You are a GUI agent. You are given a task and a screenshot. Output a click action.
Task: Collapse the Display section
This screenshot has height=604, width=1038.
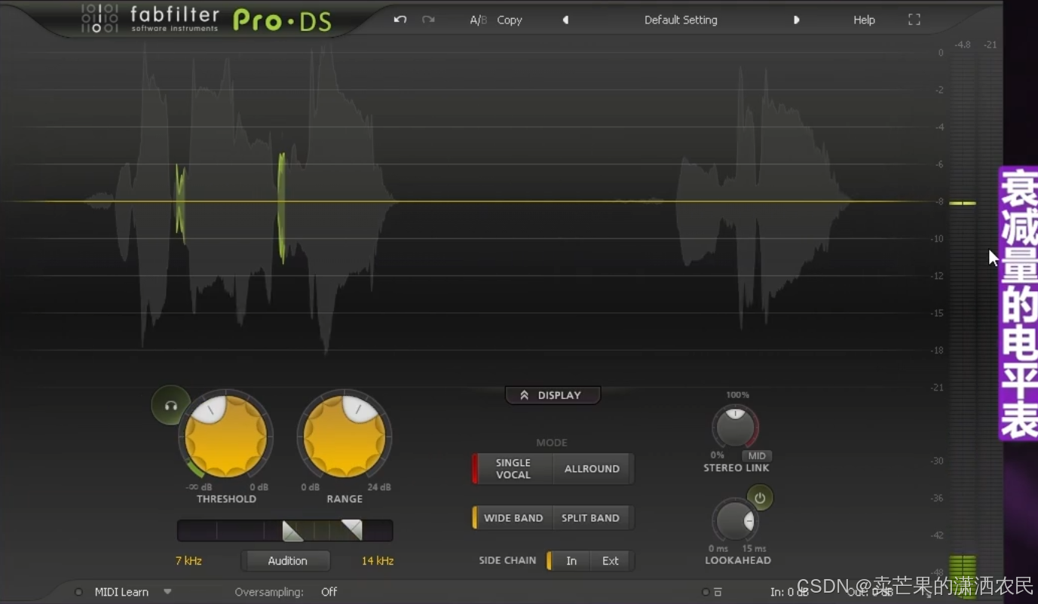click(x=553, y=395)
